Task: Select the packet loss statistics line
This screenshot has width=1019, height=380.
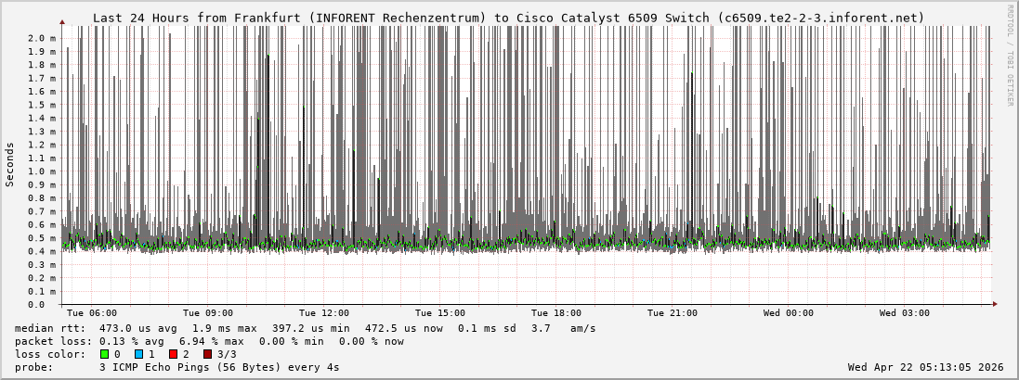Action: coord(209,341)
